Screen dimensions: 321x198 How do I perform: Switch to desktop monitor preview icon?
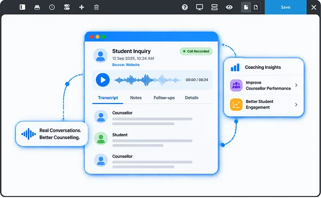[x=199, y=7]
